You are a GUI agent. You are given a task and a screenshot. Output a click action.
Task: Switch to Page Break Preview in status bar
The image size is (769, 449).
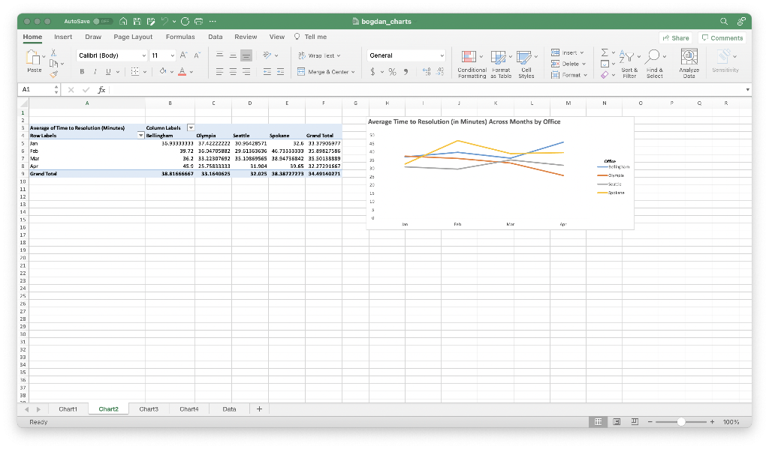635,421
